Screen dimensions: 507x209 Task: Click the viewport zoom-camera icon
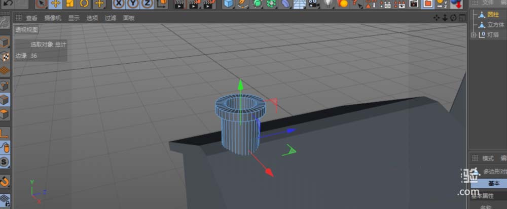pos(445,18)
